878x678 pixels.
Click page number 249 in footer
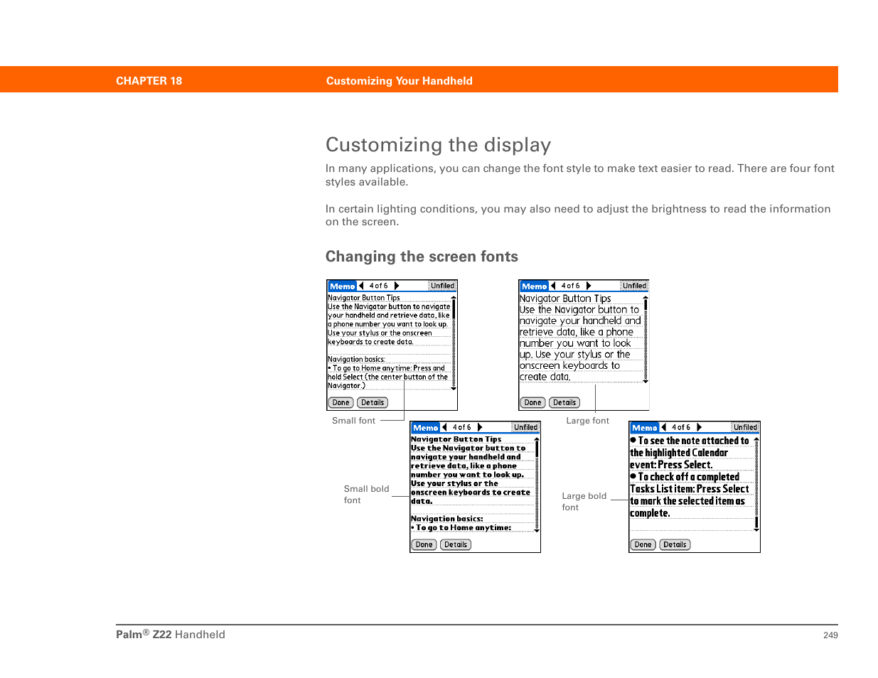click(830, 635)
